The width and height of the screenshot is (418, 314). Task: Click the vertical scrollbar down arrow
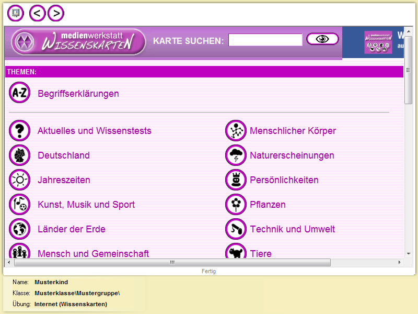pyautogui.click(x=409, y=254)
